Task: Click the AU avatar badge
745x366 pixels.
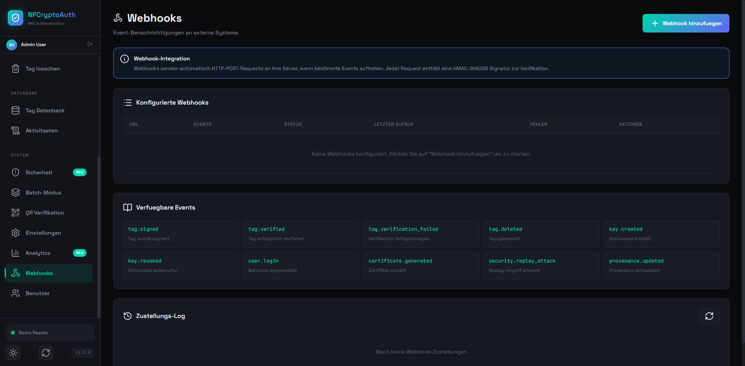Action: point(12,45)
